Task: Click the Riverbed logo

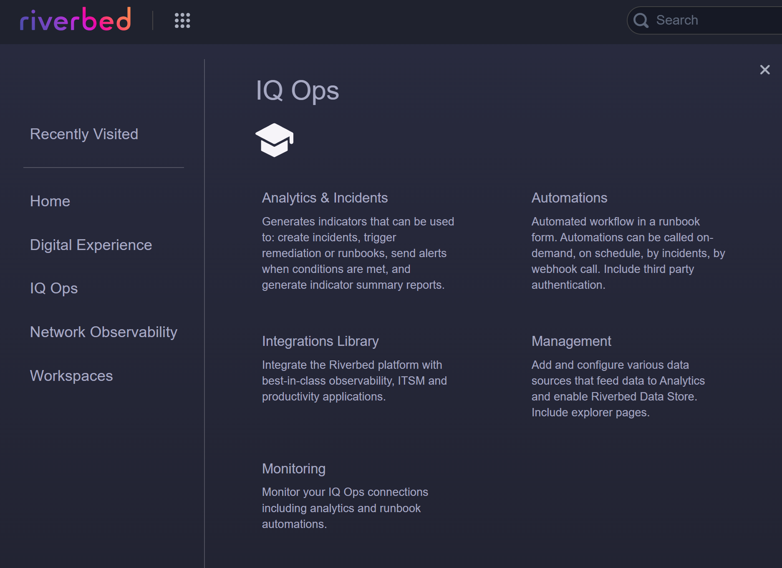Action: (76, 20)
